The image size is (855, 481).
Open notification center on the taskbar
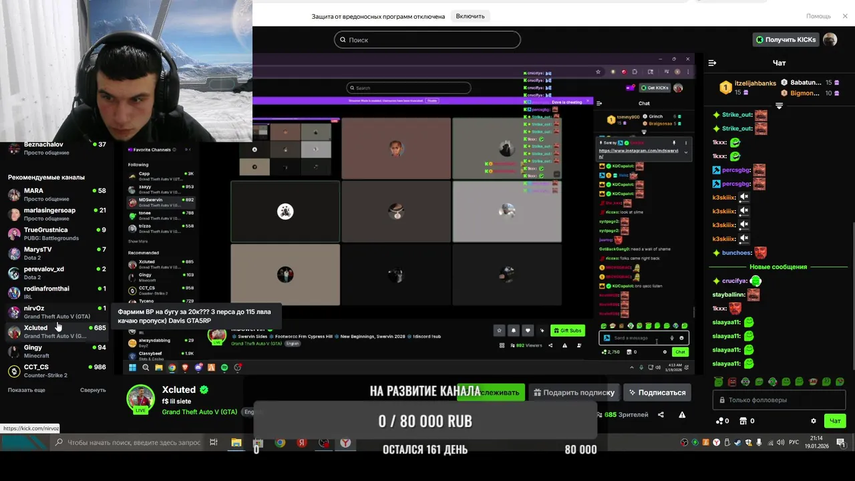[841, 442]
